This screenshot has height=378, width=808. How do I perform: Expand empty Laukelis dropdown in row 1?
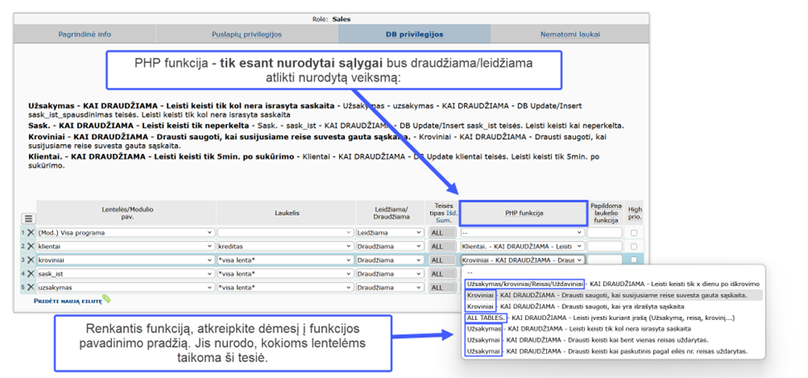285,233
